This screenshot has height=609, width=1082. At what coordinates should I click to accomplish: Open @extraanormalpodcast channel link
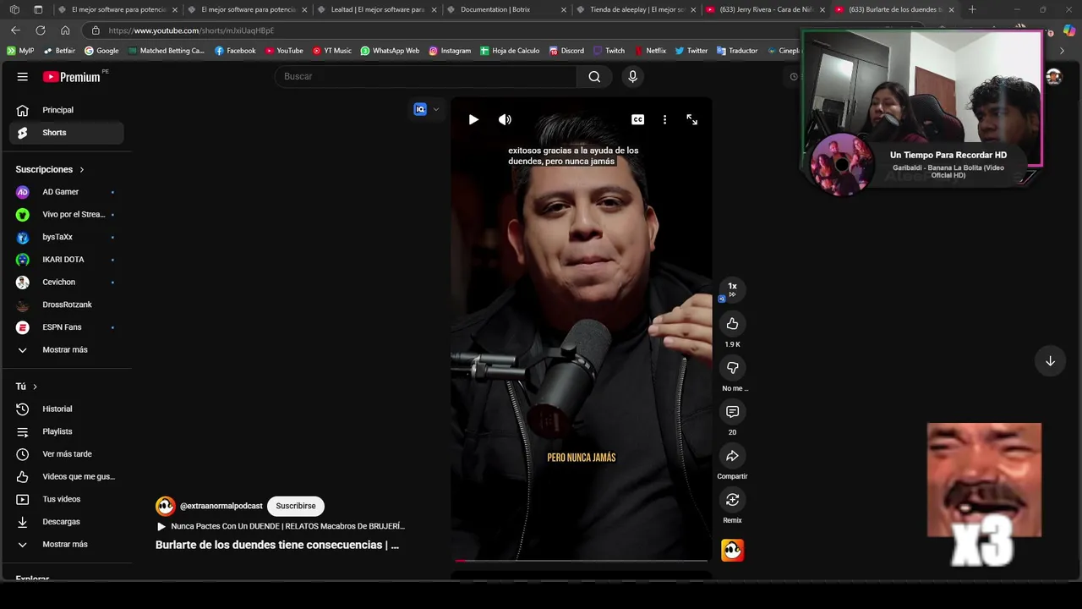[x=221, y=506]
